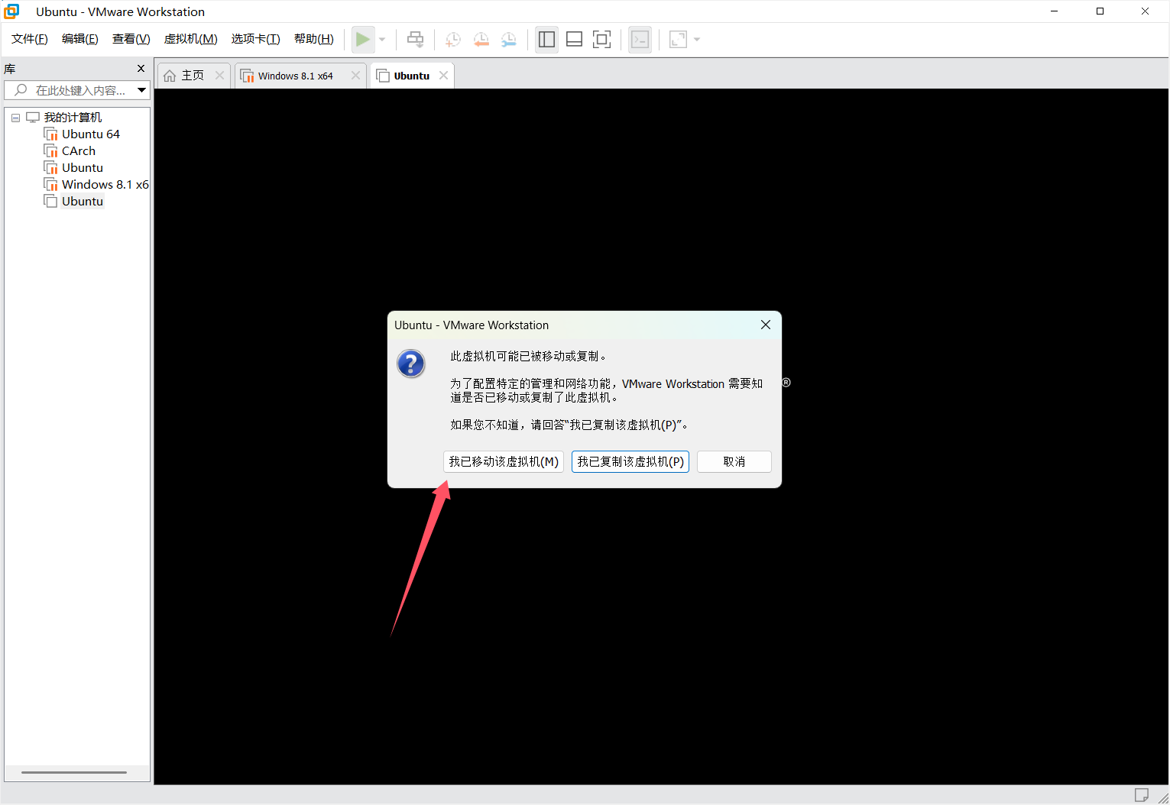Click 我已移动该虚拟机(M) button
1170x805 pixels.
coord(504,461)
